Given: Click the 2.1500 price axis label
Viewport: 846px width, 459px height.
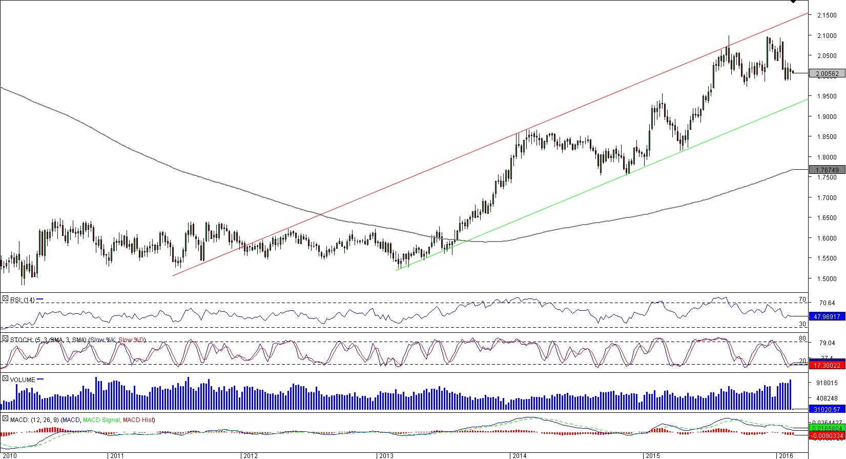Looking at the screenshot, I should pyautogui.click(x=827, y=15).
